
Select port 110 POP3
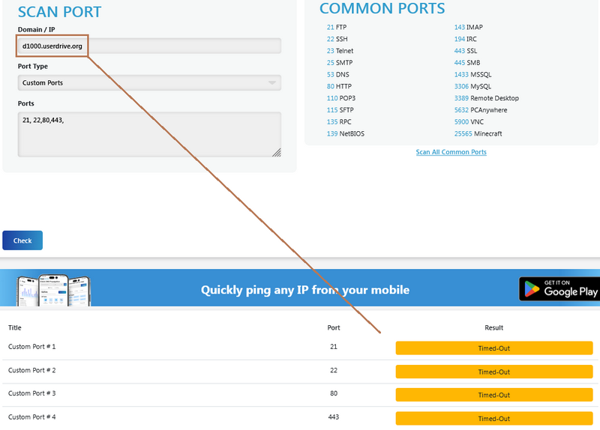pos(341,98)
